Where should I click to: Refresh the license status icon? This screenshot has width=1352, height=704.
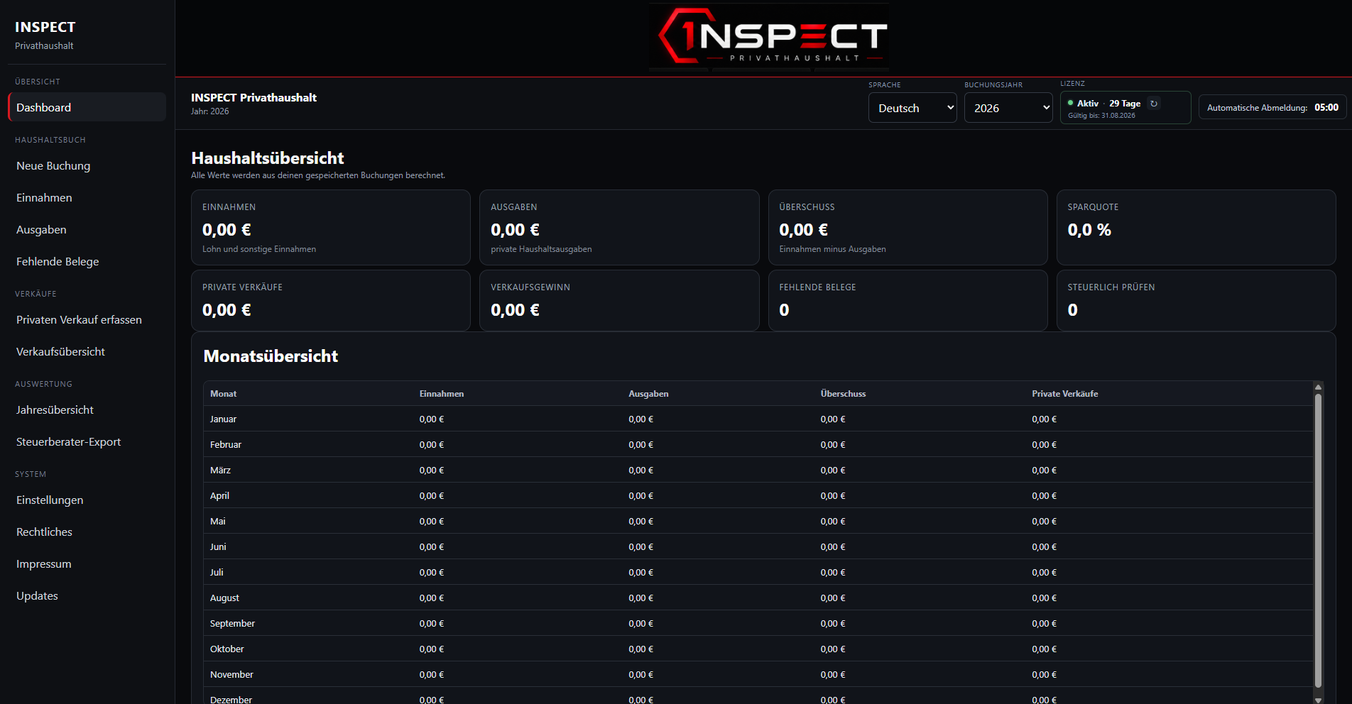tap(1154, 104)
